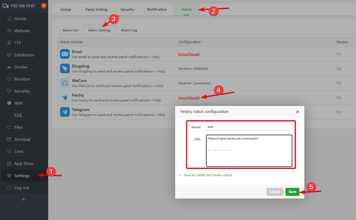The image size is (356, 220).
Task: Close the Feishu robot configuration dialog
Action: point(298,112)
